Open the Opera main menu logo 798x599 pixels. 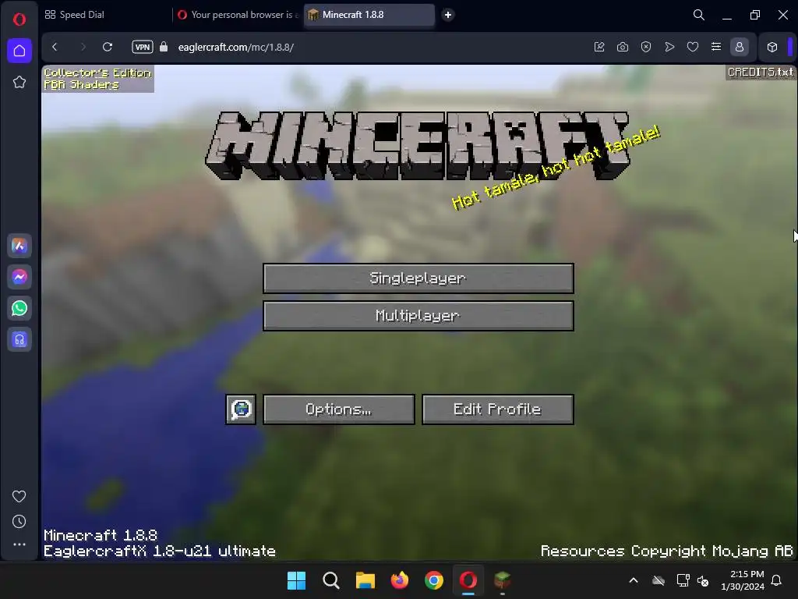[19, 19]
